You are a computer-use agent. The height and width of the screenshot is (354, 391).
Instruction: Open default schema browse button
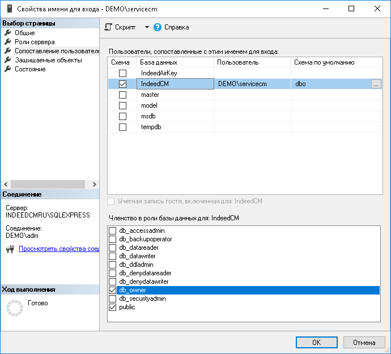(376, 84)
